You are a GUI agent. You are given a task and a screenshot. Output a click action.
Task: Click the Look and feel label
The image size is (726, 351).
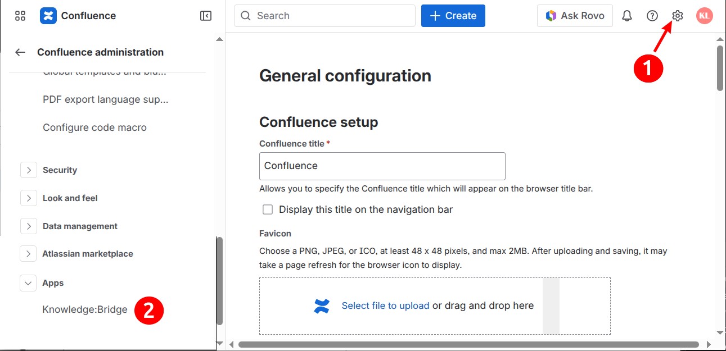click(70, 198)
